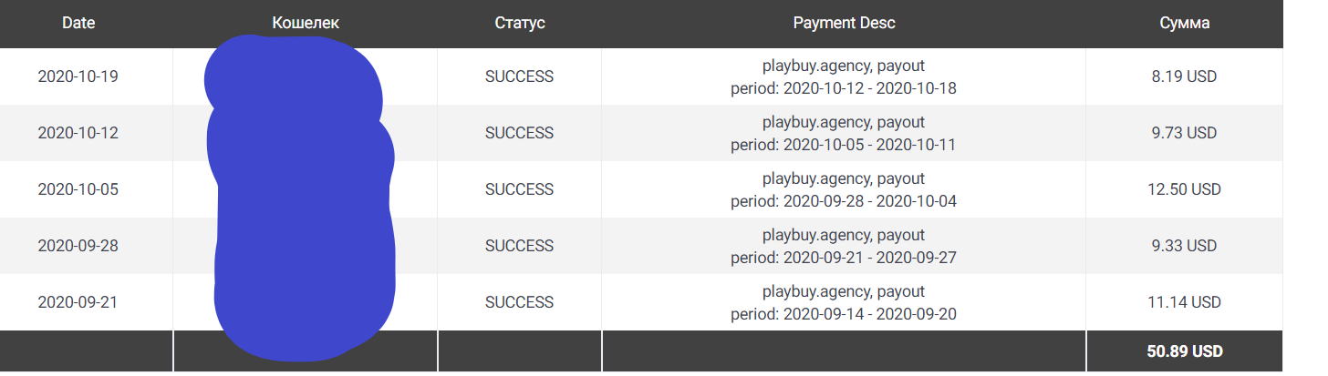Click SUCCESS status in 2020-09-21 row

coord(519,302)
